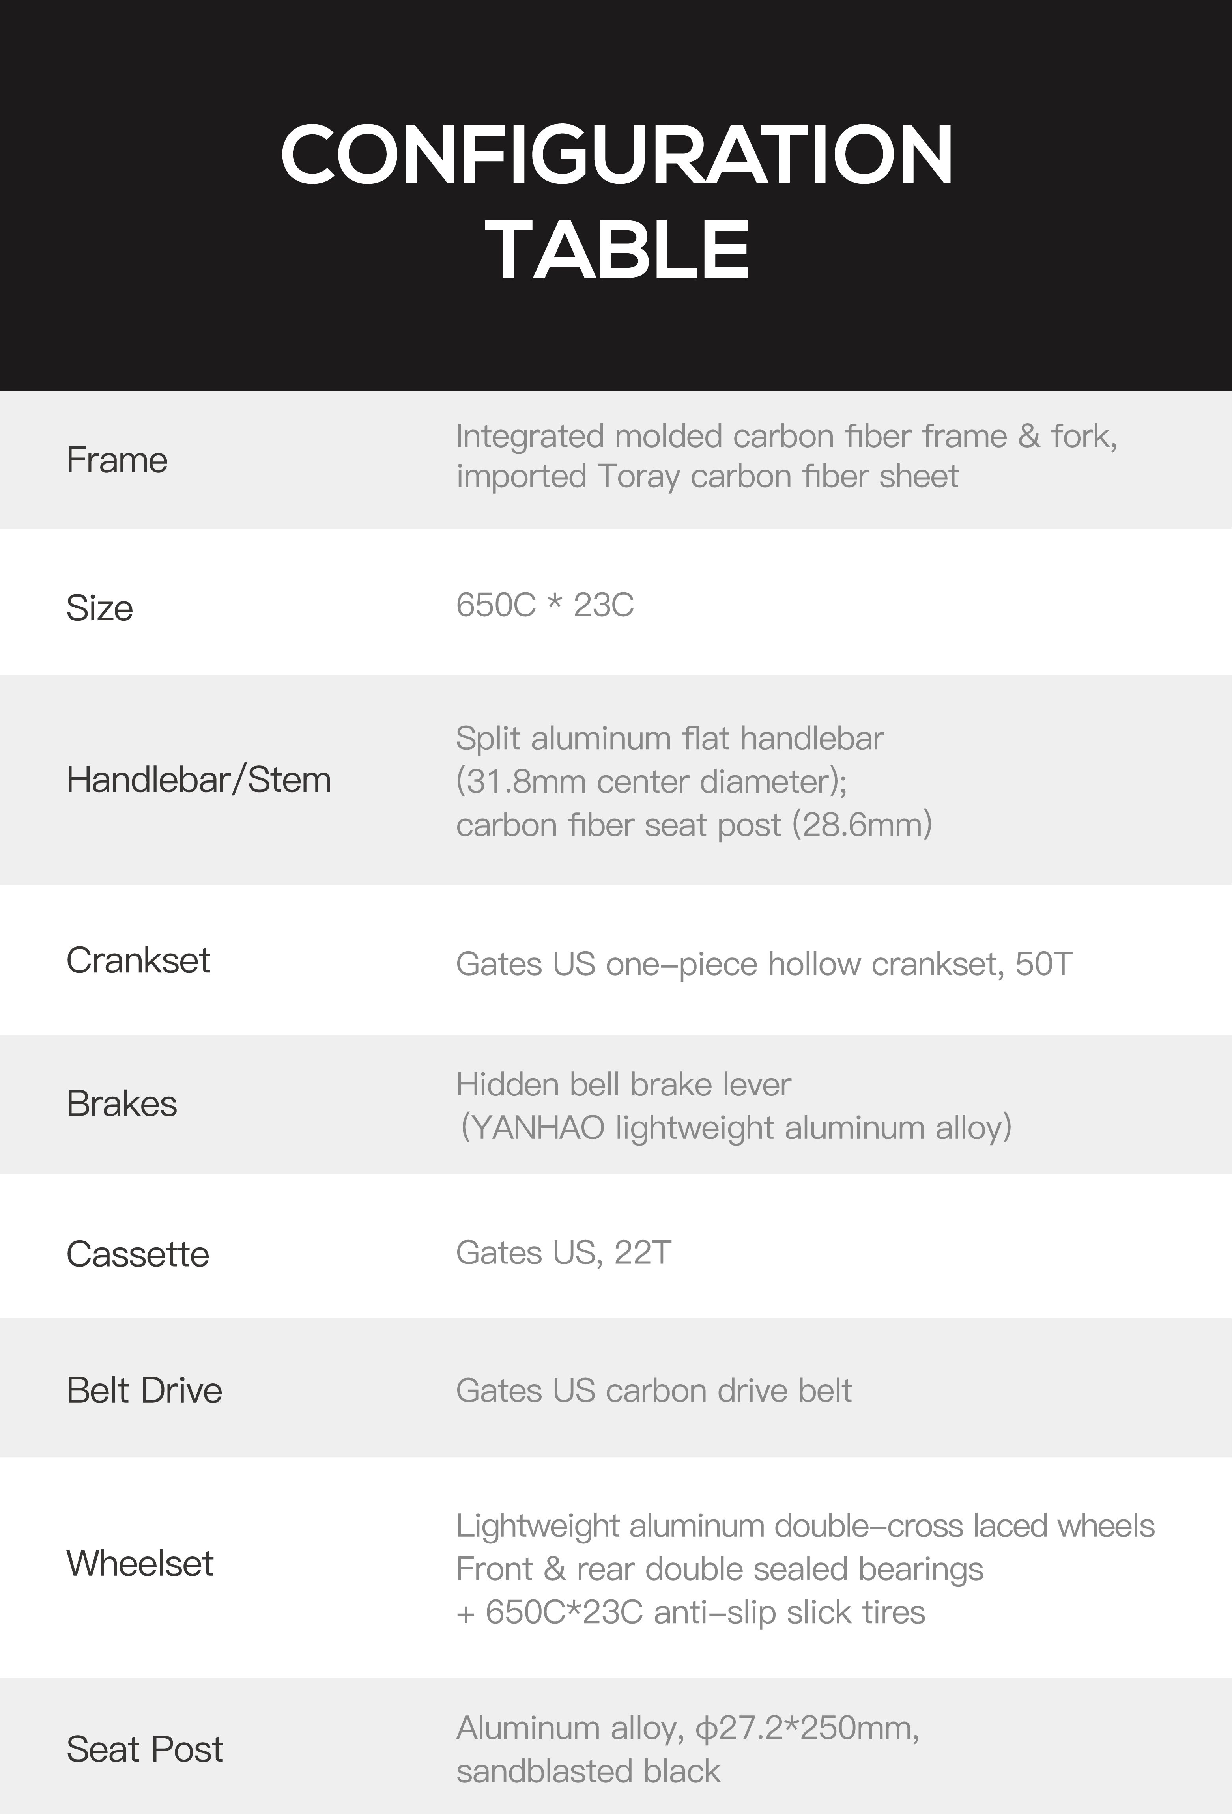Select the Seat Post row label
This screenshot has width=1232, height=1814.
pos(144,1749)
